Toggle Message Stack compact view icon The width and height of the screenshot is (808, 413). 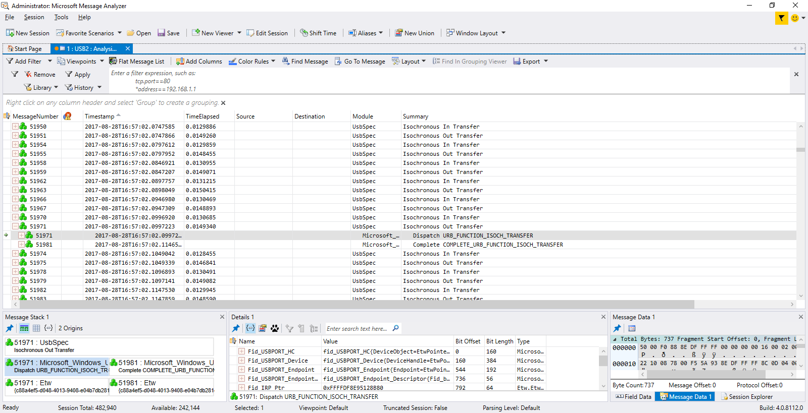(24, 328)
